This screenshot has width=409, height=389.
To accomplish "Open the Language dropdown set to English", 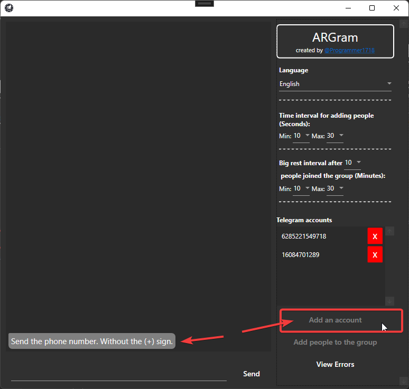I will 336,84.
